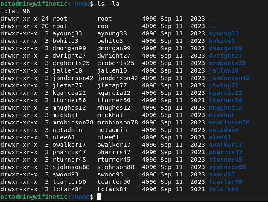Click the 4096 size on the tcarter90 row
The width and height of the screenshot is (268, 202).
[149, 182]
